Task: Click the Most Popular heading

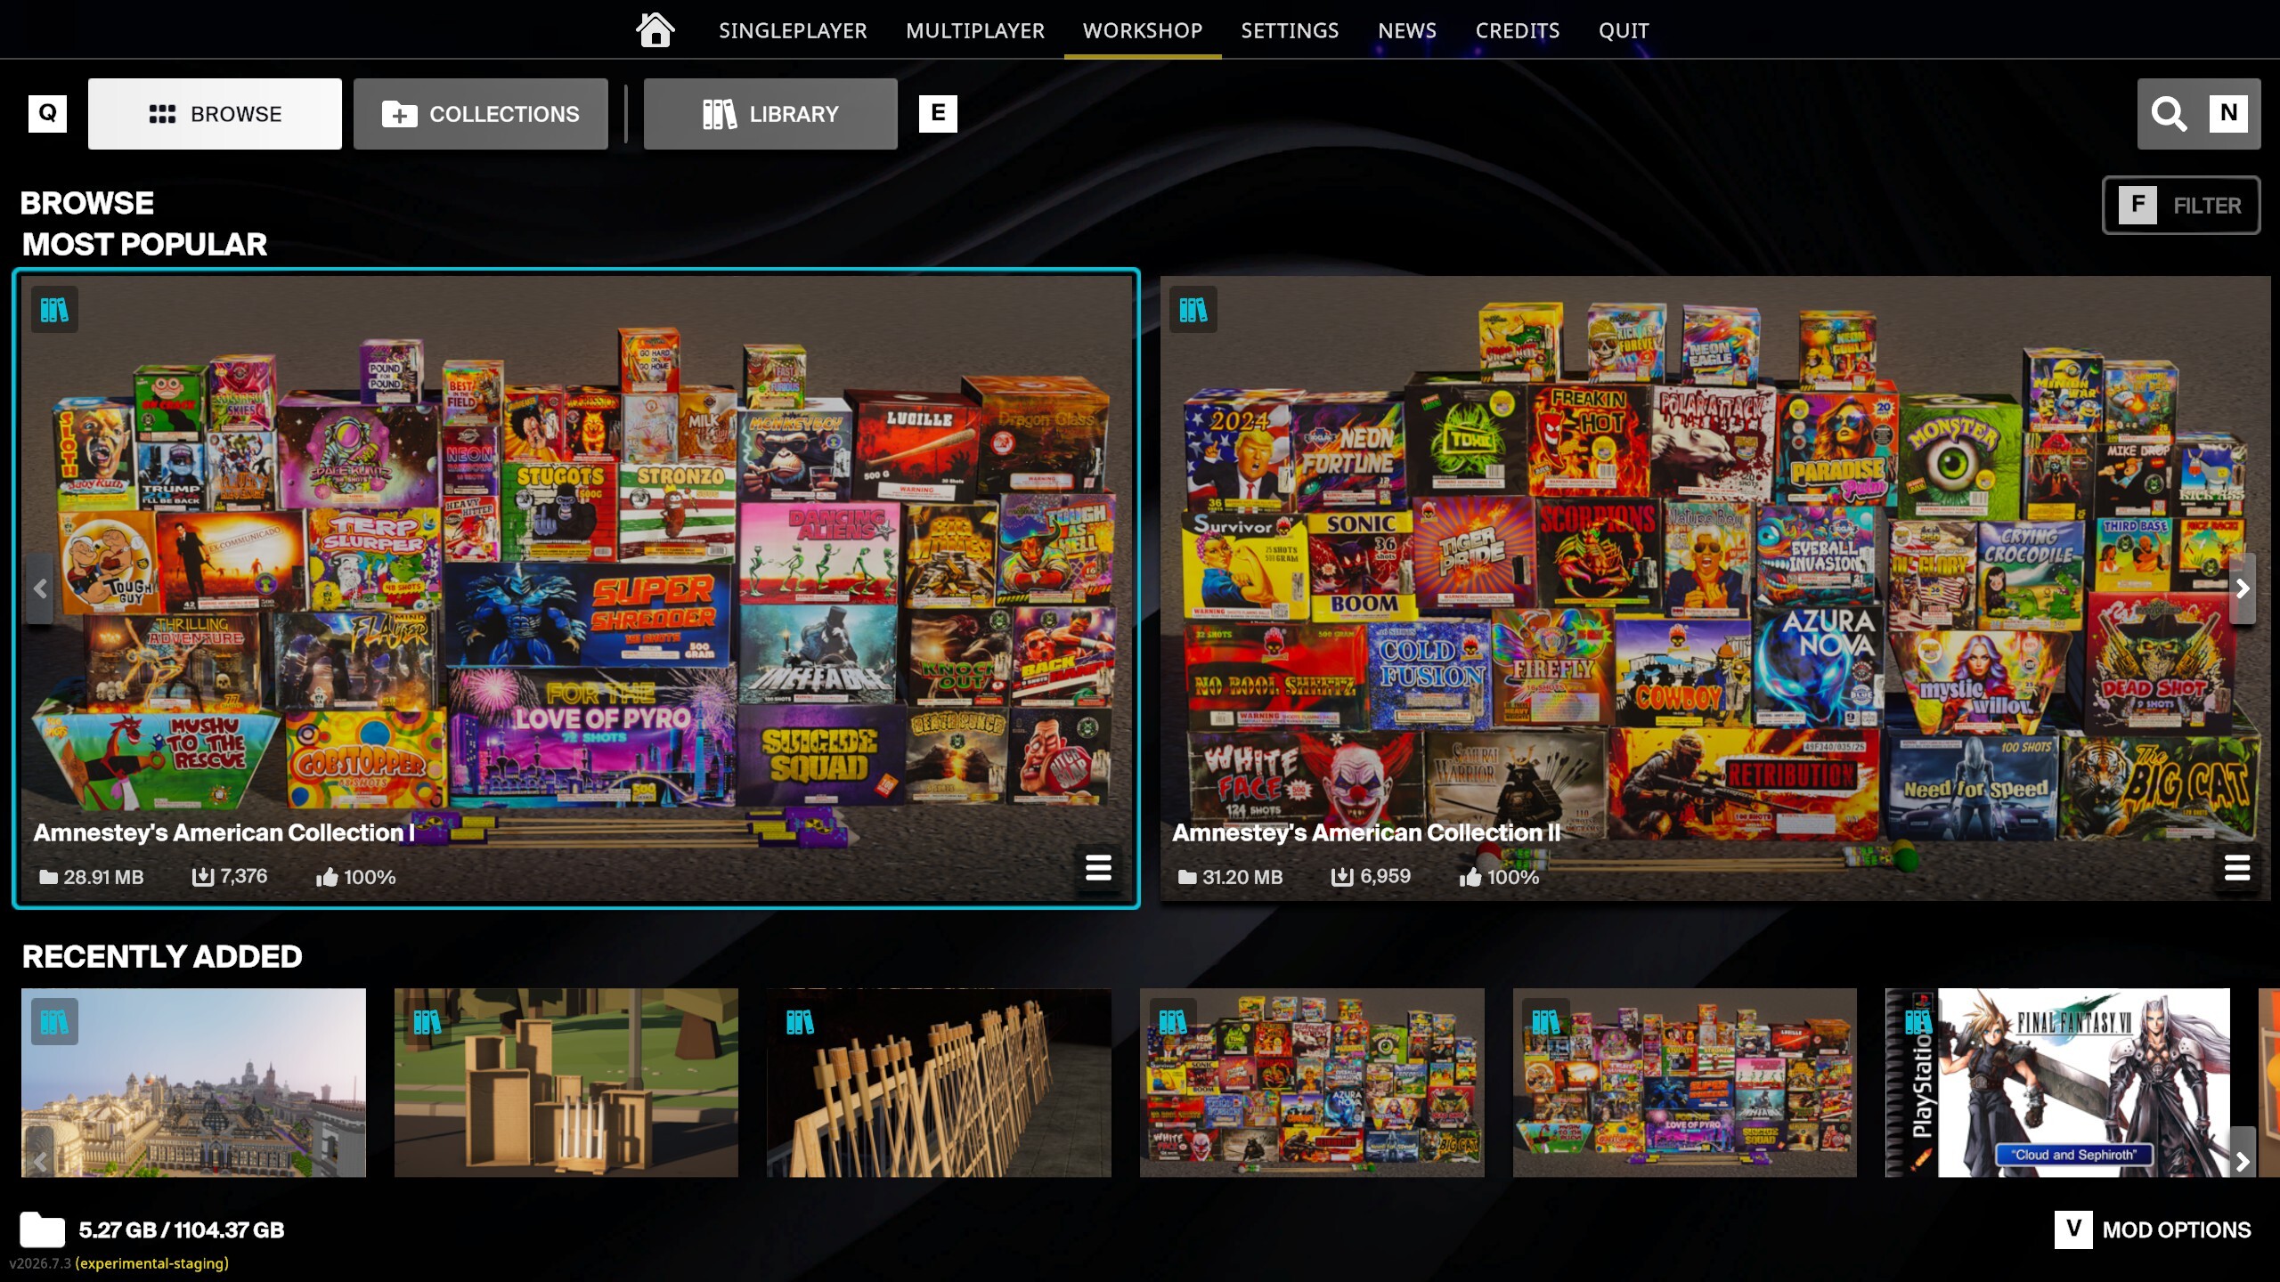Action: (144, 244)
